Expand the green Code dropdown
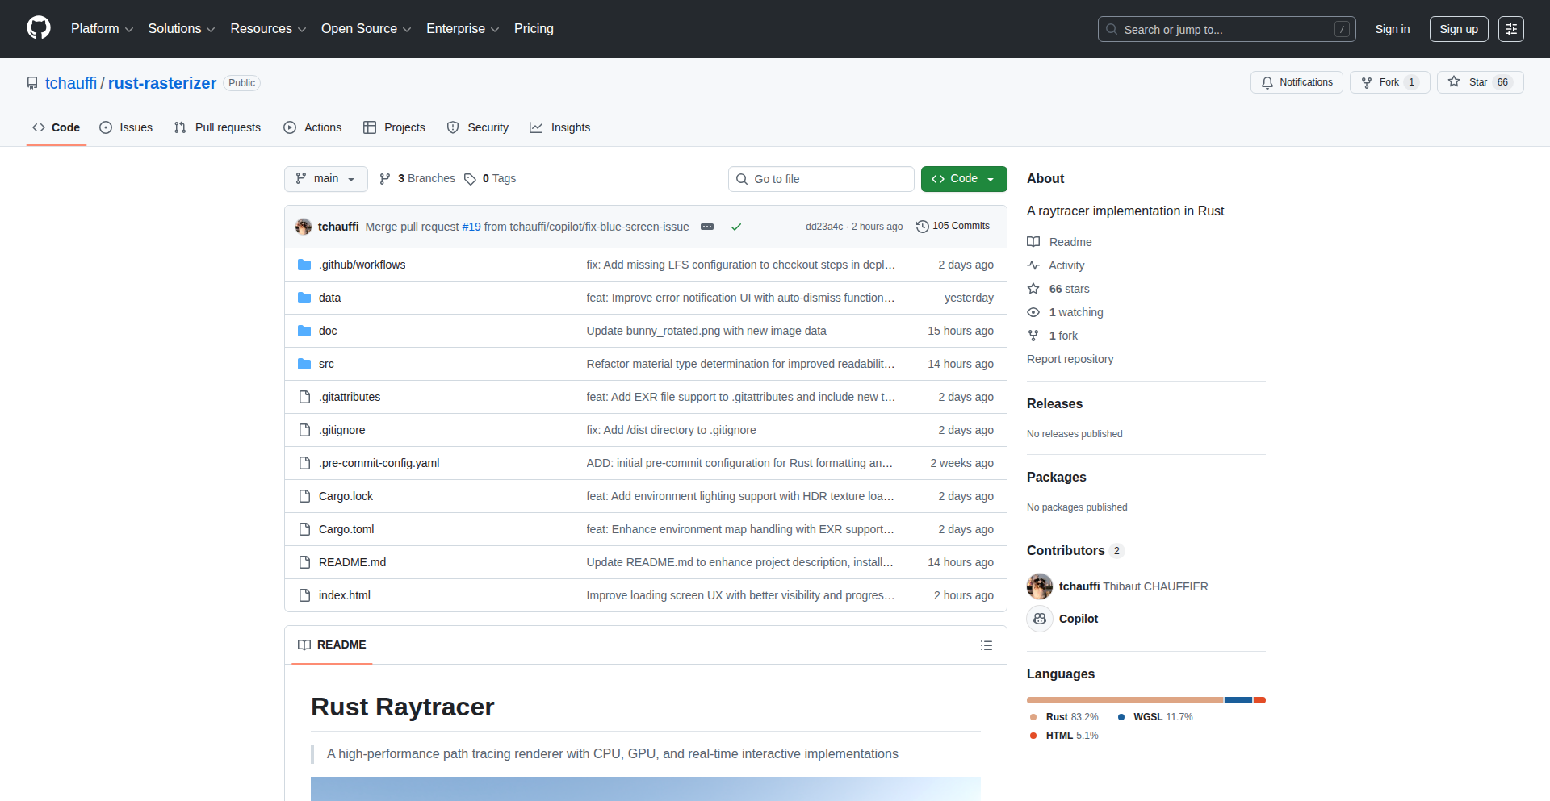Screen dimensions: 1550x801 pyautogui.click(x=963, y=179)
